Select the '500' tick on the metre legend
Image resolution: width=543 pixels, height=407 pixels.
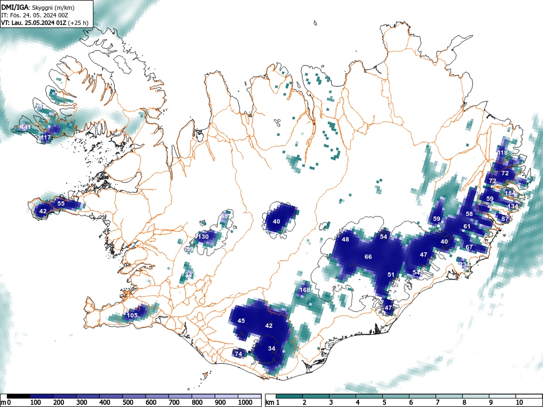pyautogui.click(x=128, y=403)
